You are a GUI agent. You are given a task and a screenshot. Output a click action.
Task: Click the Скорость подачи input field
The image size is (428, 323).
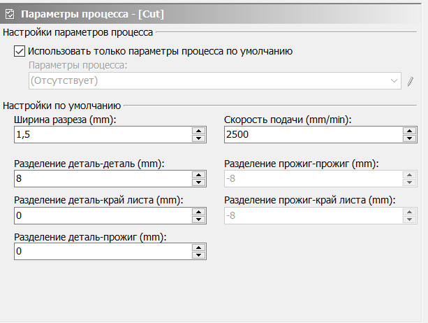(312, 134)
